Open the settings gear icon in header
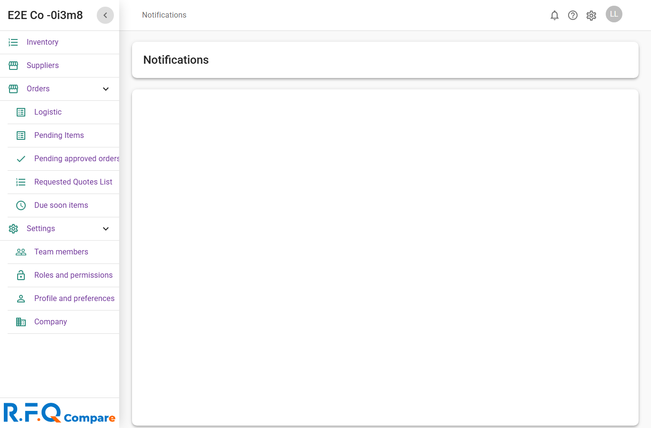This screenshot has height=428, width=651. (591, 15)
